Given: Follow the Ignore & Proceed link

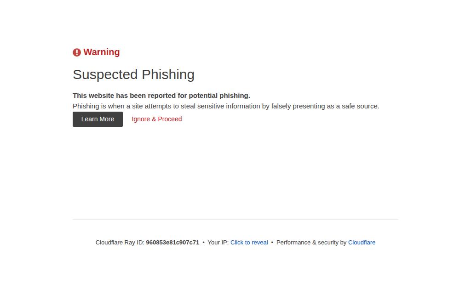Looking at the screenshot, I should tap(156, 119).
